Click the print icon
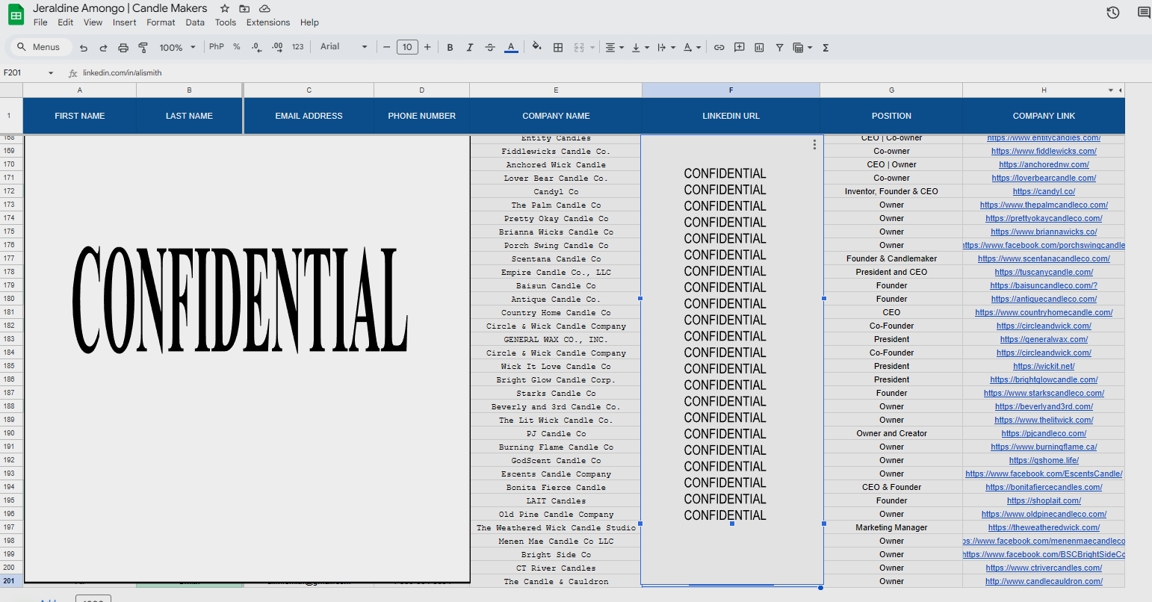Screen dimensions: 1152x602 [123, 47]
